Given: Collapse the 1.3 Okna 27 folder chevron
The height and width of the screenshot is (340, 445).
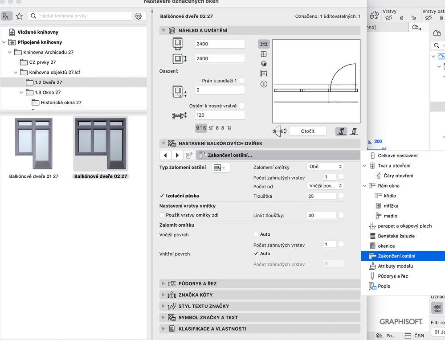Looking at the screenshot, I should coord(21,93).
